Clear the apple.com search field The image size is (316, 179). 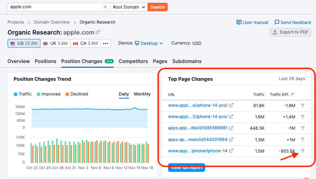point(105,7)
